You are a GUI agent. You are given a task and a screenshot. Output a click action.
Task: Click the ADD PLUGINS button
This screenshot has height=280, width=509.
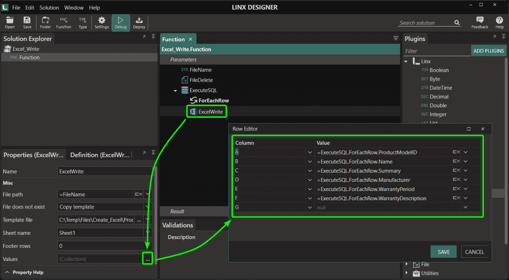pos(489,51)
